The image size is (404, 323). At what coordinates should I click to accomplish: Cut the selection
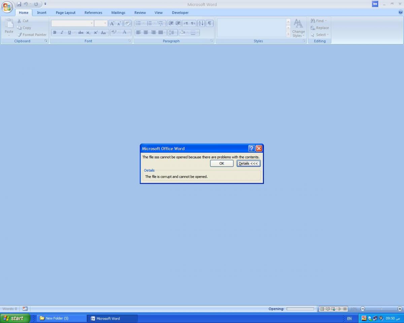point(23,21)
